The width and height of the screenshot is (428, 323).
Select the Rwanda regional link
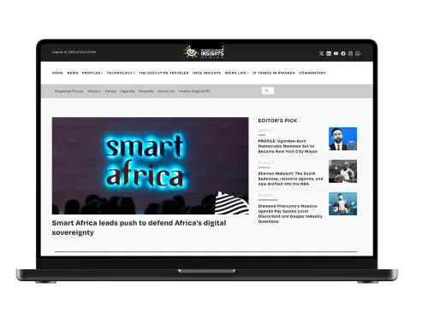tap(146, 91)
